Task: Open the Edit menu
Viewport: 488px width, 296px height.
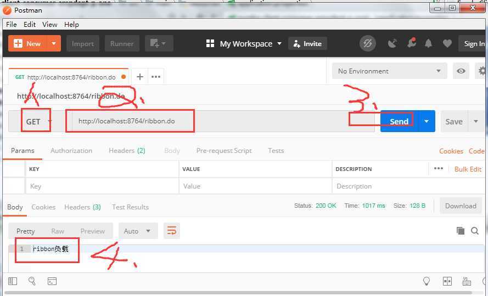Action: [x=30, y=24]
